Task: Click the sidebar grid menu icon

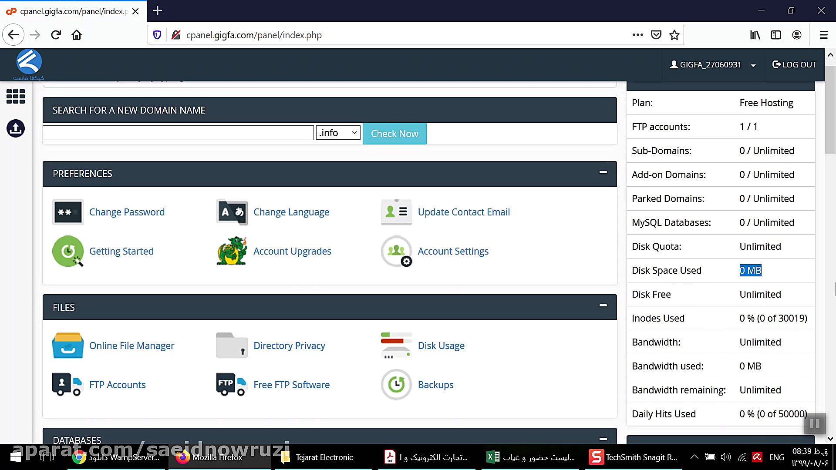Action: tap(16, 97)
